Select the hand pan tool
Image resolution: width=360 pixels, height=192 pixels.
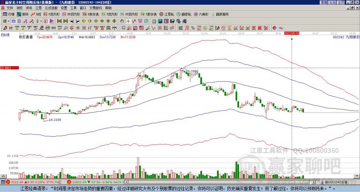[x=122, y=21]
